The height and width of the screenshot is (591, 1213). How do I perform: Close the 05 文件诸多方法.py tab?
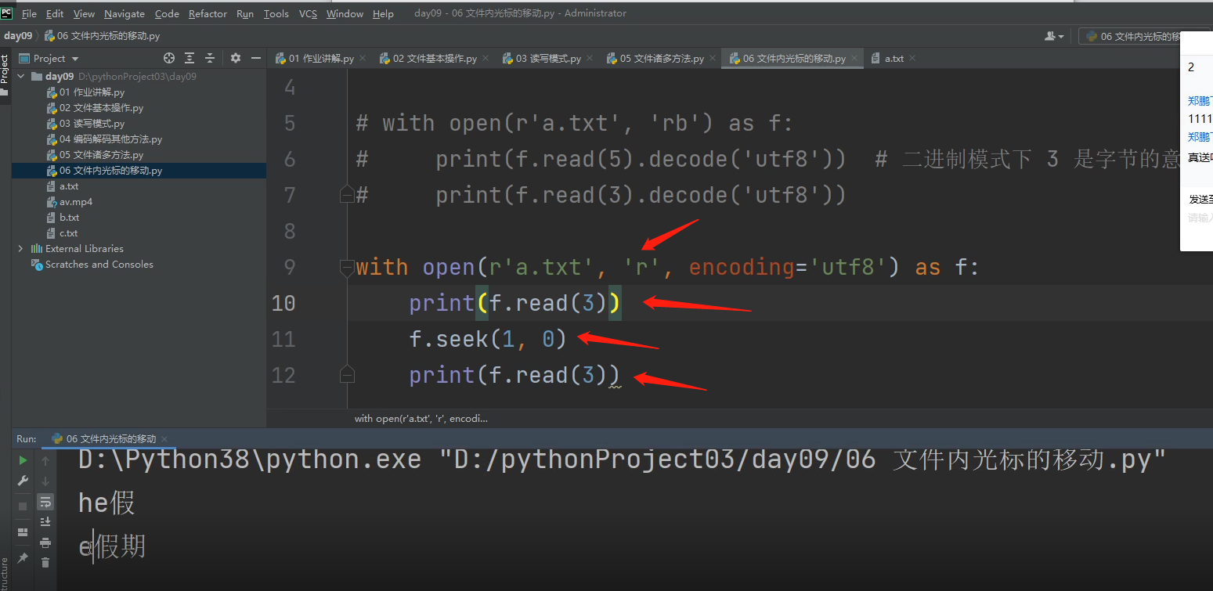712,58
